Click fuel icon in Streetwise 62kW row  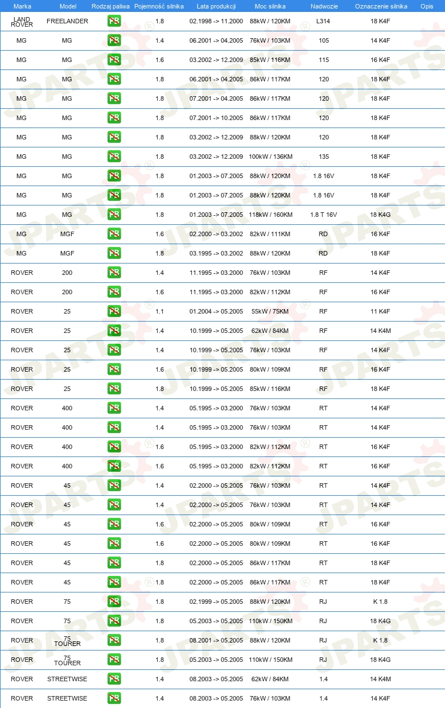coord(114,679)
